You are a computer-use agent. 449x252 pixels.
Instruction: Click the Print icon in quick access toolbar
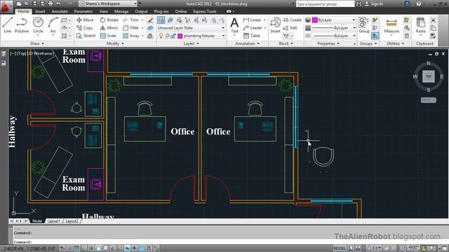(x=51, y=3)
